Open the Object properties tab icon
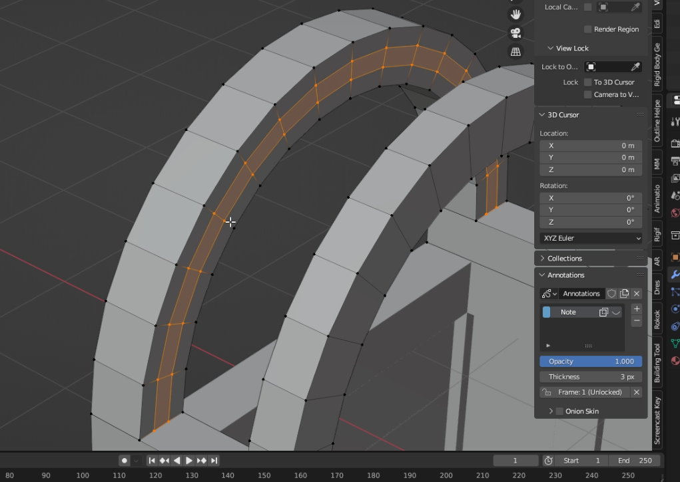 [x=675, y=257]
